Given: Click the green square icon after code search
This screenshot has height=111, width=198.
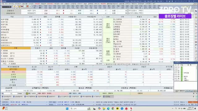Looking at the screenshot, I should pyautogui.click(x=27, y=94).
